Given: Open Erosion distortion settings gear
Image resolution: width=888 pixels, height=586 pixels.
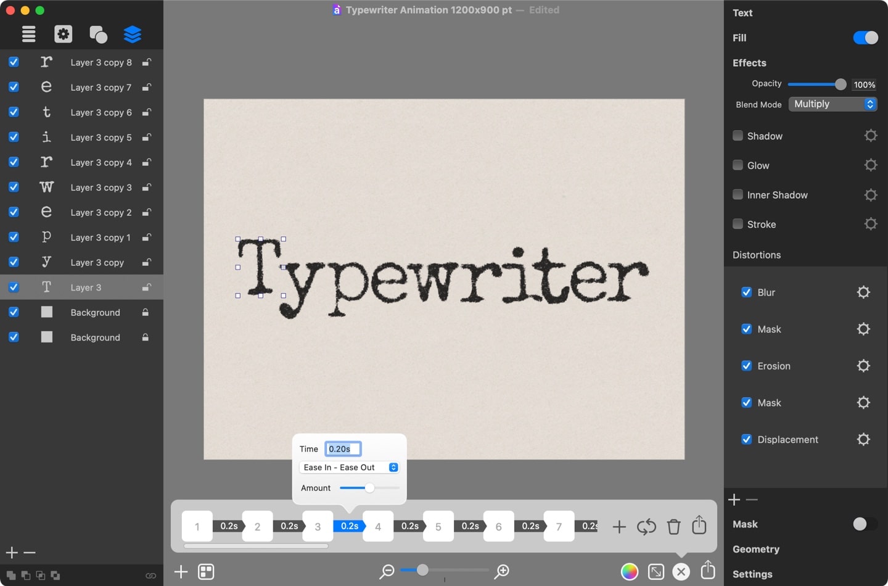Looking at the screenshot, I should pos(863,366).
